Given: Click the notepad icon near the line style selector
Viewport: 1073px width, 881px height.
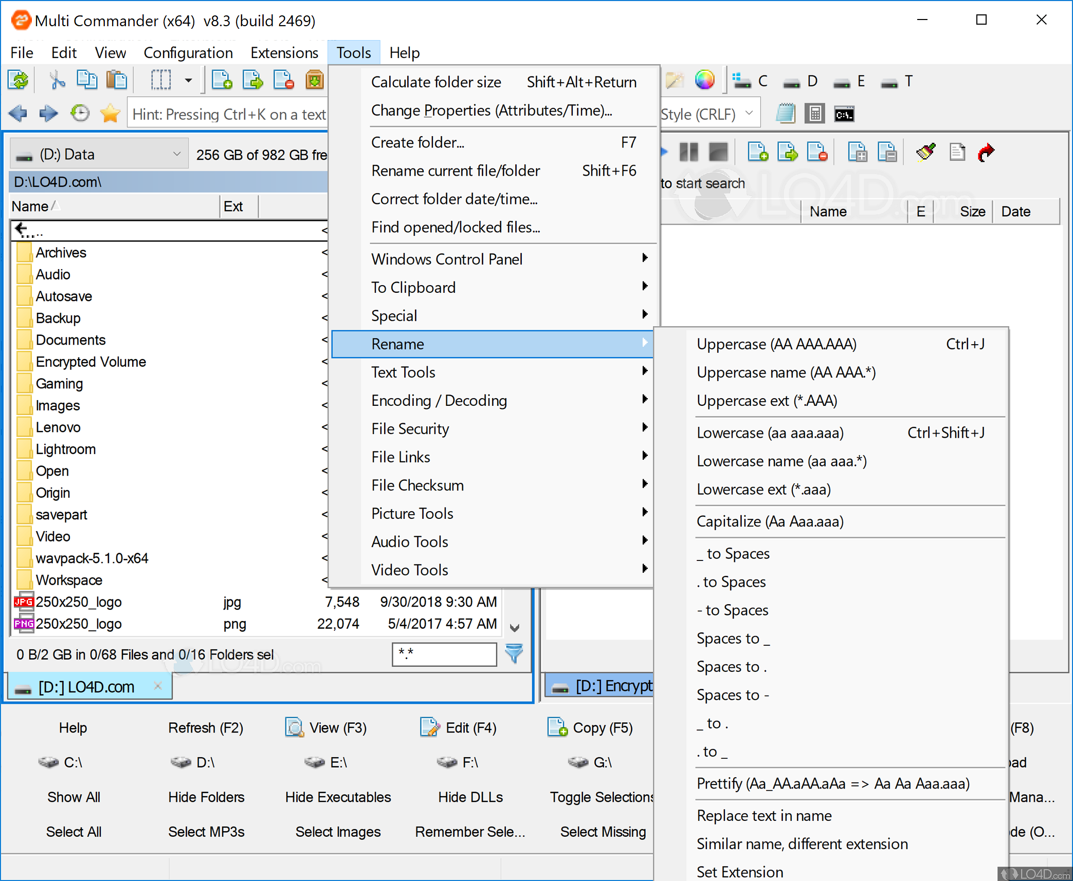Looking at the screenshot, I should click(786, 113).
